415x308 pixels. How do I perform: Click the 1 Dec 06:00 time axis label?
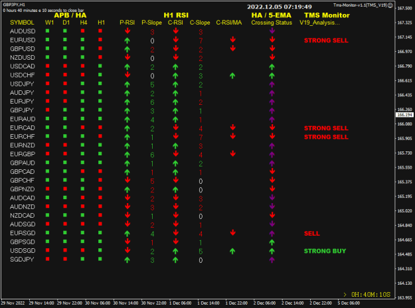180,303
